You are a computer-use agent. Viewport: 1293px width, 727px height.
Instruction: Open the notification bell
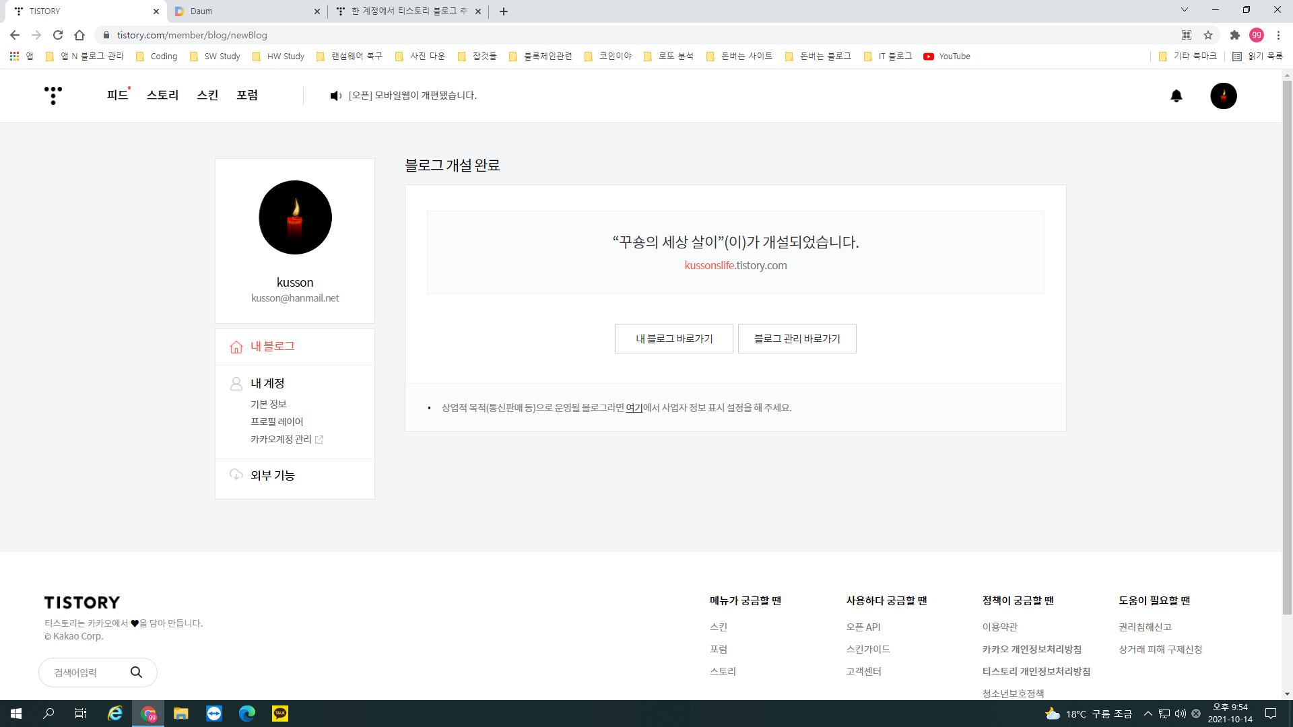click(x=1176, y=96)
